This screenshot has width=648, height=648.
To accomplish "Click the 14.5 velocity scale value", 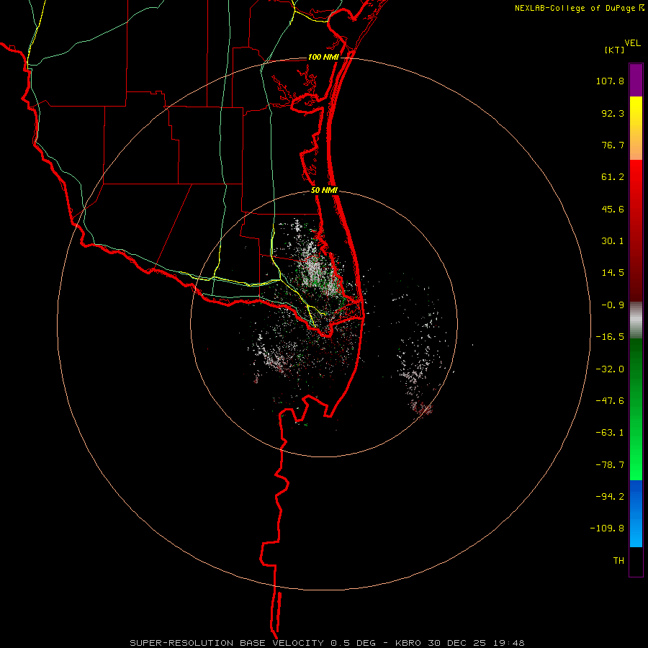I will (x=613, y=273).
